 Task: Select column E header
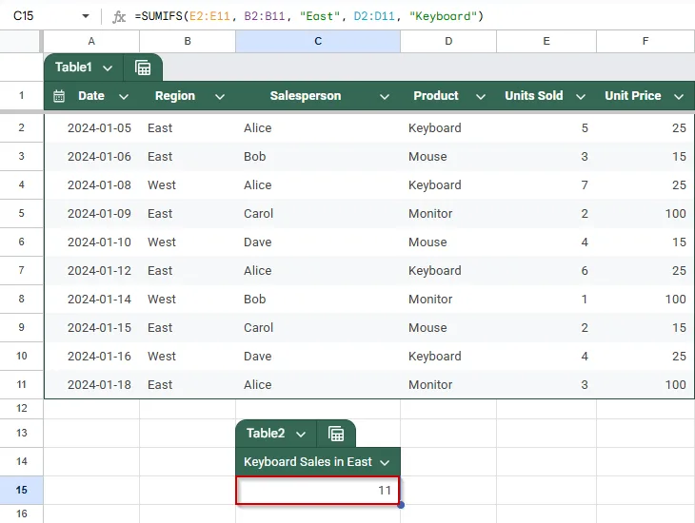546,41
